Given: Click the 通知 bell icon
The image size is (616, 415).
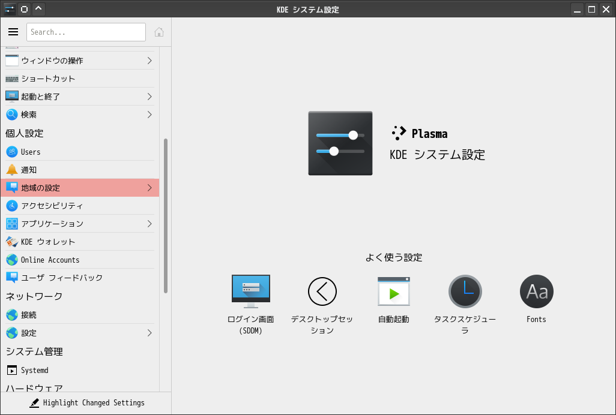Looking at the screenshot, I should (12, 170).
